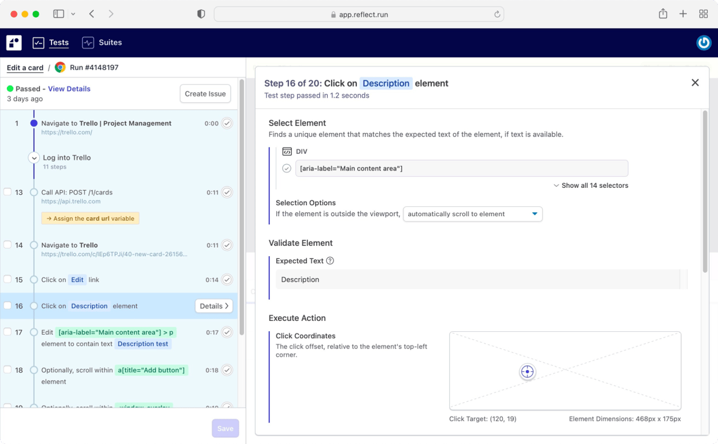Viewport: 718px width, 444px height.
Task: Click step 14 passed checkmark icon
Action: click(x=227, y=245)
